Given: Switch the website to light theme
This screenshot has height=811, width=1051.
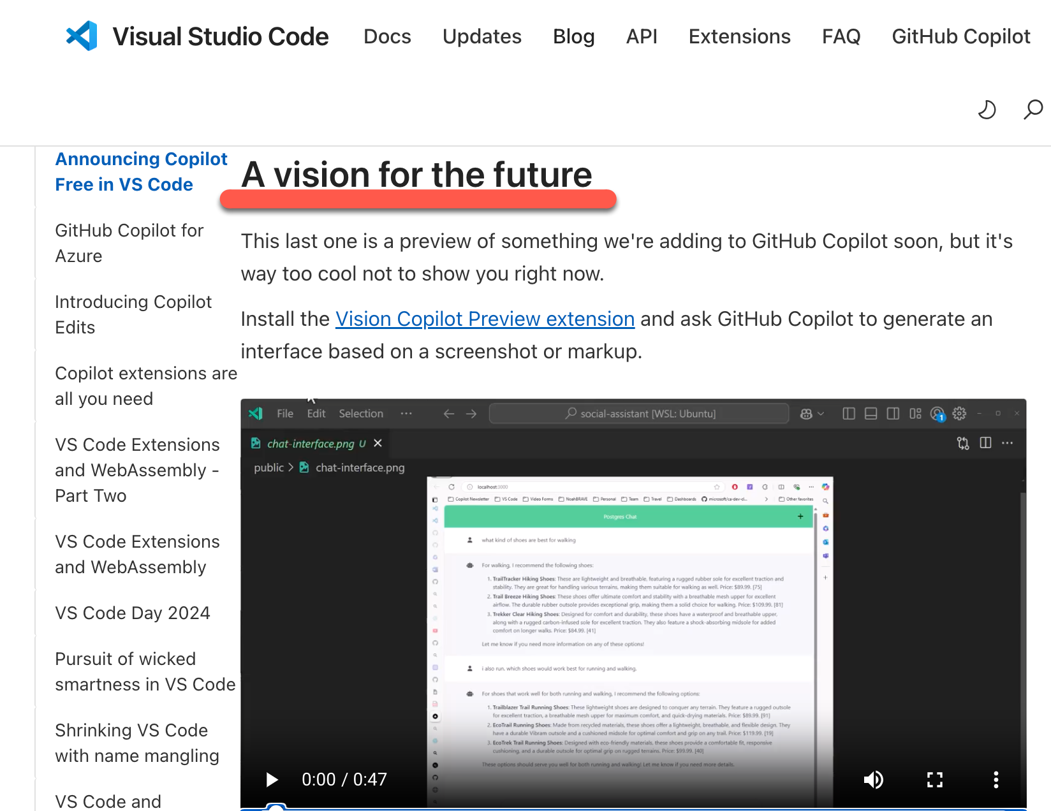Looking at the screenshot, I should point(987,110).
